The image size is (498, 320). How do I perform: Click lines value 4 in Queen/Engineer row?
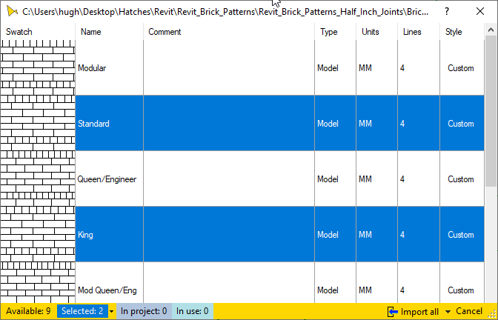click(402, 179)
